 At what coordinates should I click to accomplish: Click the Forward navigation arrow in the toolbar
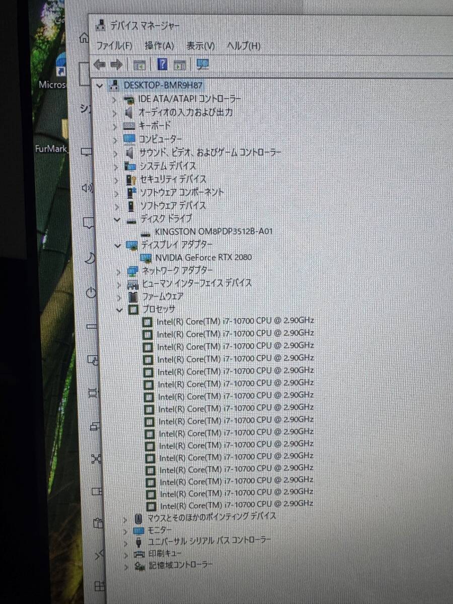[x=116, y=64]
